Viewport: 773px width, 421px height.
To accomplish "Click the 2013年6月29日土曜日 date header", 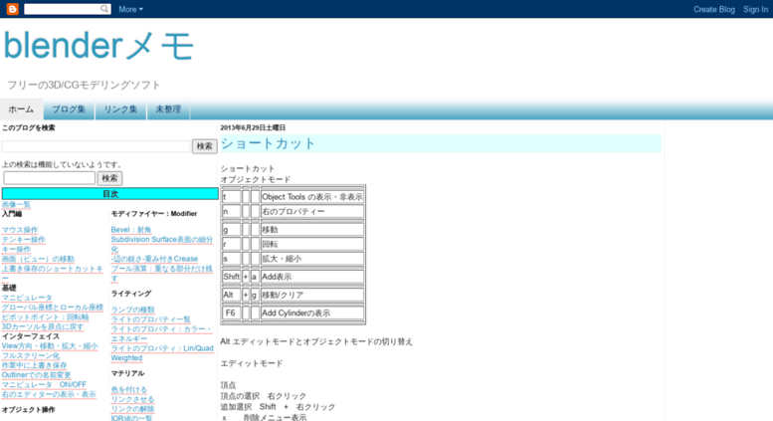I will (x=253, y=127).
